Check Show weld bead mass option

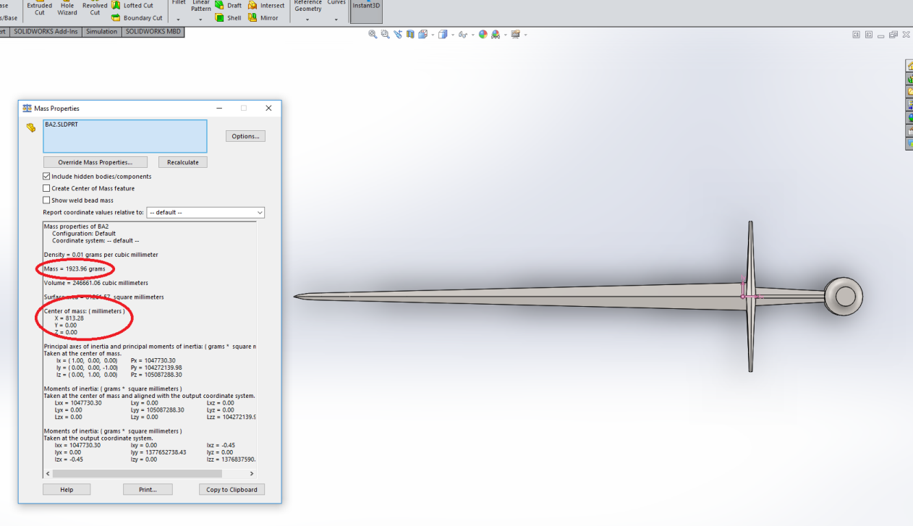[x=47, y=200]
